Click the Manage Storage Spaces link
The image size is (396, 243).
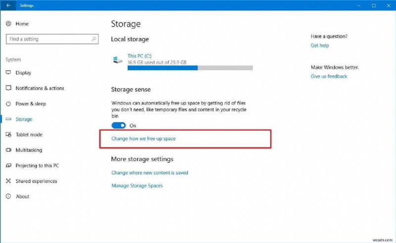(137, 186)
